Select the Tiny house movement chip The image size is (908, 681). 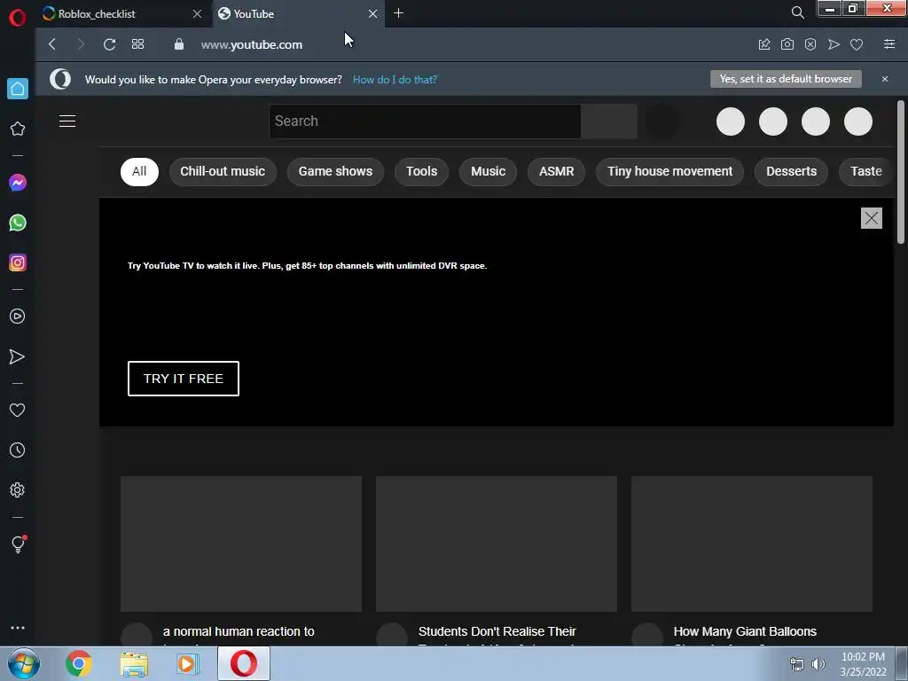(670, 171)
